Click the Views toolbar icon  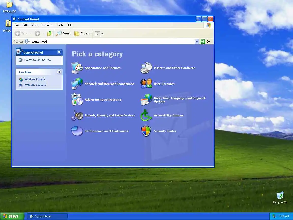97,34
